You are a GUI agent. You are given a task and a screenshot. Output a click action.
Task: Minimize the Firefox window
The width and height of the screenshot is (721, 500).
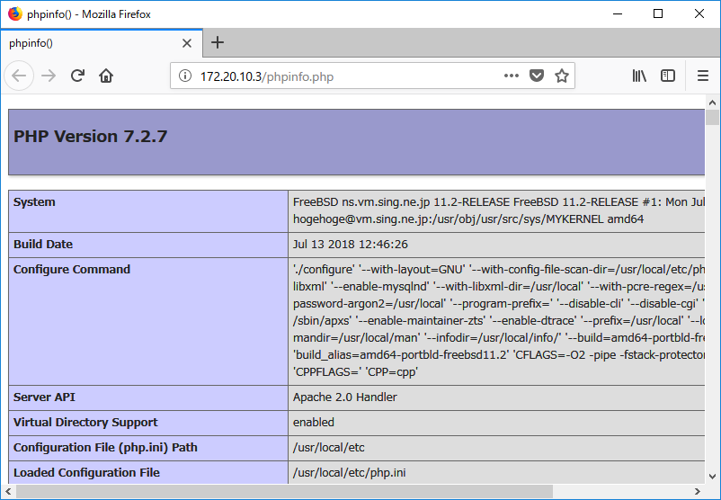pyautogui.click(x=617, y=13)
